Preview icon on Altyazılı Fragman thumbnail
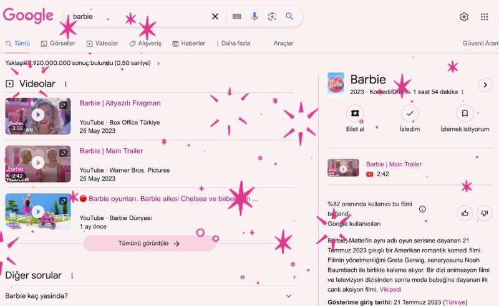The width and height of the screenshot is (499, 306). pos(64,105)
